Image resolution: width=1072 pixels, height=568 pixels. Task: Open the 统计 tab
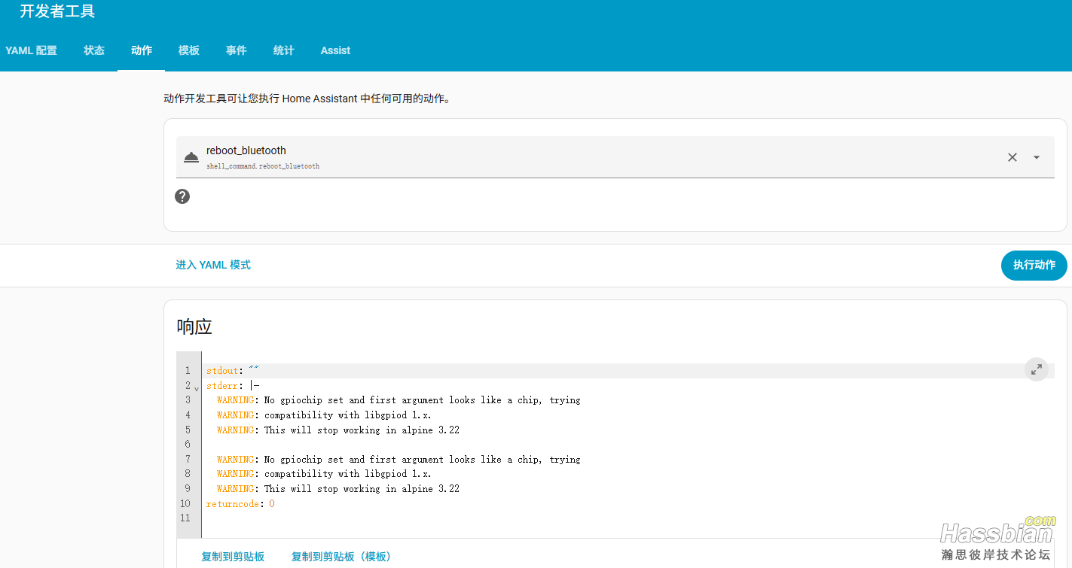[284, 50]
